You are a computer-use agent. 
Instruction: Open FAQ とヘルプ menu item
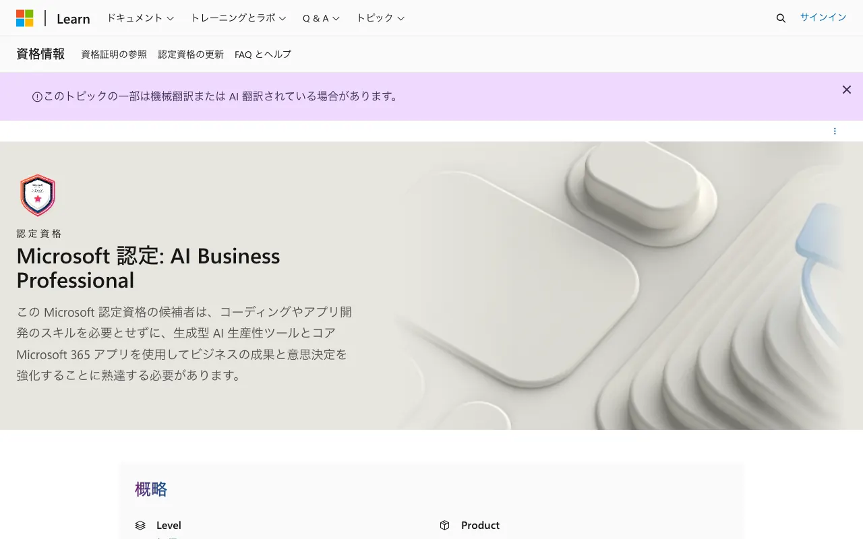[263, 55]
